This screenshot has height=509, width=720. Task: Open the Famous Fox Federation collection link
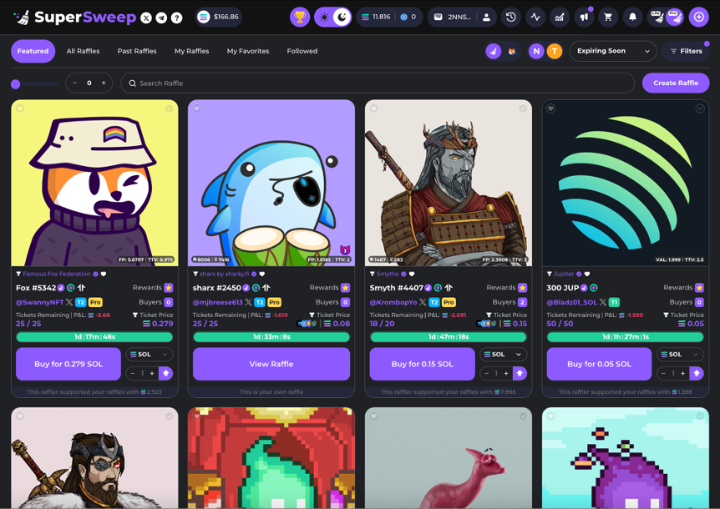(x=57, y=274)
